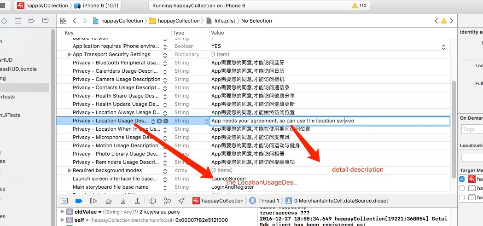Viewport: 483px width, 226px height.
Task: Click the Value column header
Action: pyautogui.click(x=330, y=33)
